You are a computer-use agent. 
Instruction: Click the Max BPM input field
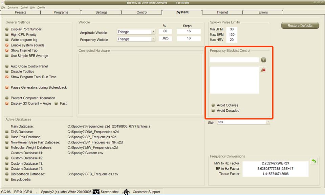[x=232, y=34]
